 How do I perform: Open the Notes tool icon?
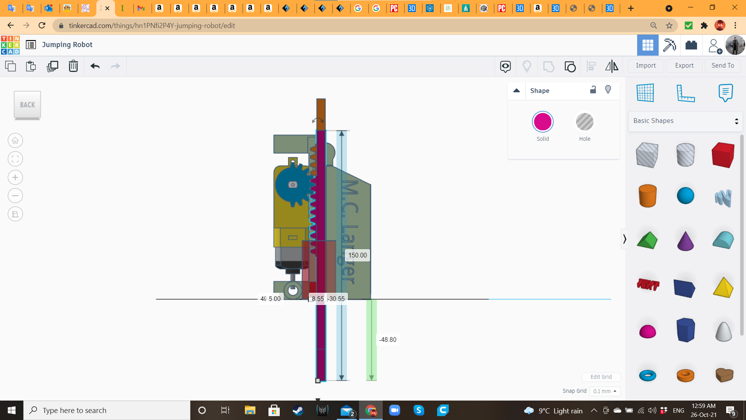click(x=725, y=93)
